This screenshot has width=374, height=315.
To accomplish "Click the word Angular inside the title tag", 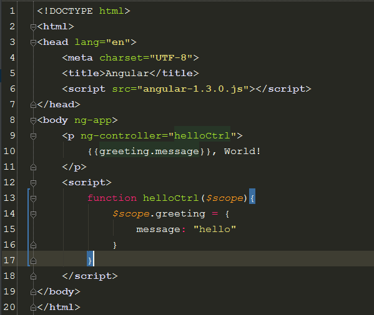I will (x=127, y=73).
